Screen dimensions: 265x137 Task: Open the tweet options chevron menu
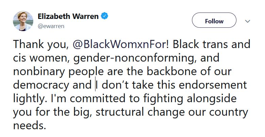pyautogui.click(x=247, y=21)
